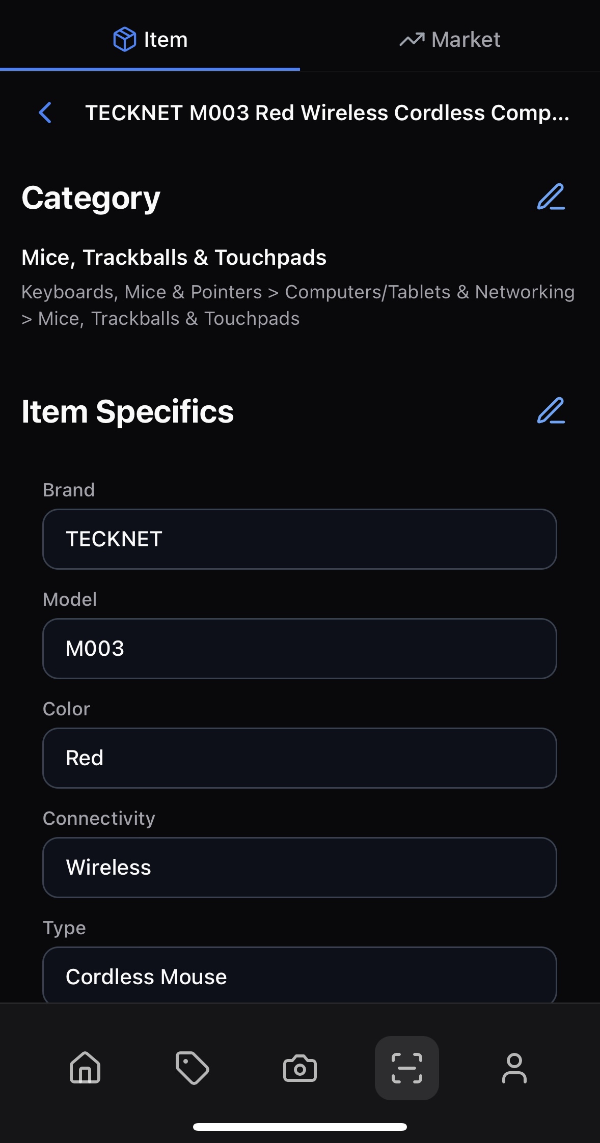The width and height of the screenshot is (600, 1143).
Task: Open the Connectivity field showing Wireless
Action: point(300,867)
